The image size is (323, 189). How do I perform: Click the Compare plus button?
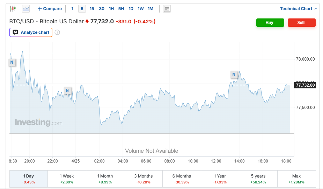pos(50,9)
